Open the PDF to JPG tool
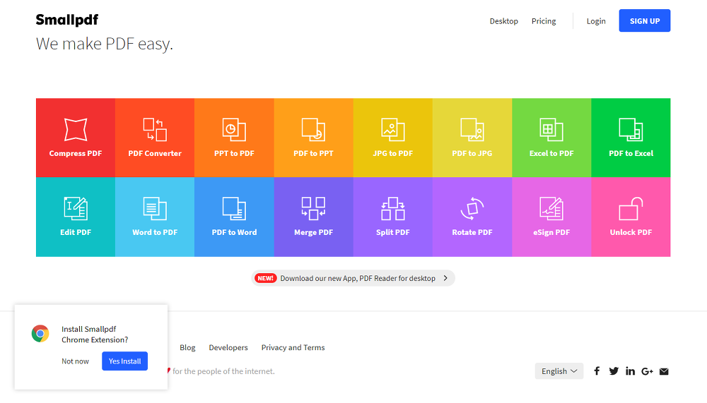Screen dimensions: 707x403 (472, 138)
